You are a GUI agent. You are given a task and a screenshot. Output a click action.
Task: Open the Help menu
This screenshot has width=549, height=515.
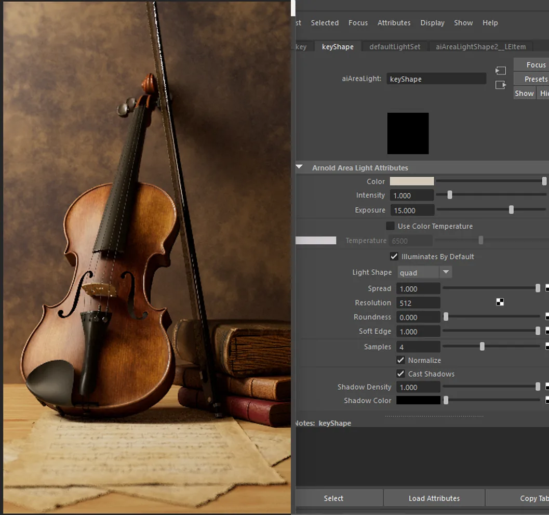pyautogui.click(x=490, y=23)
